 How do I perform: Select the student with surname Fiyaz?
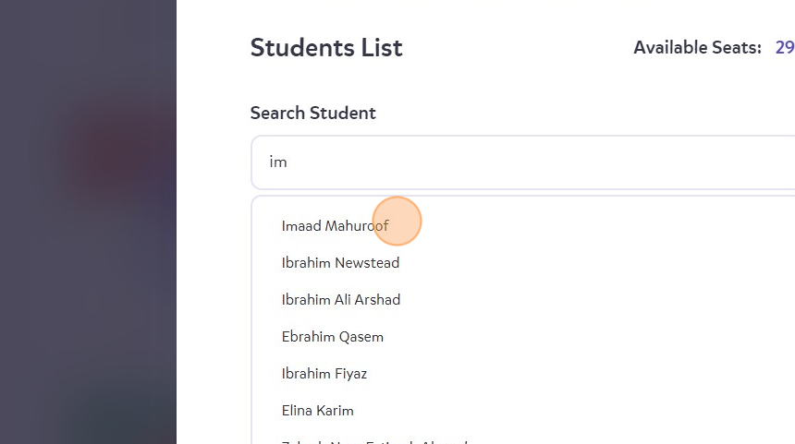pos(324,374)
